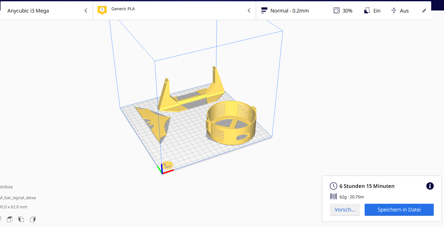
Task: Open the Generic PLA material selector
Action: click(174, 11)
